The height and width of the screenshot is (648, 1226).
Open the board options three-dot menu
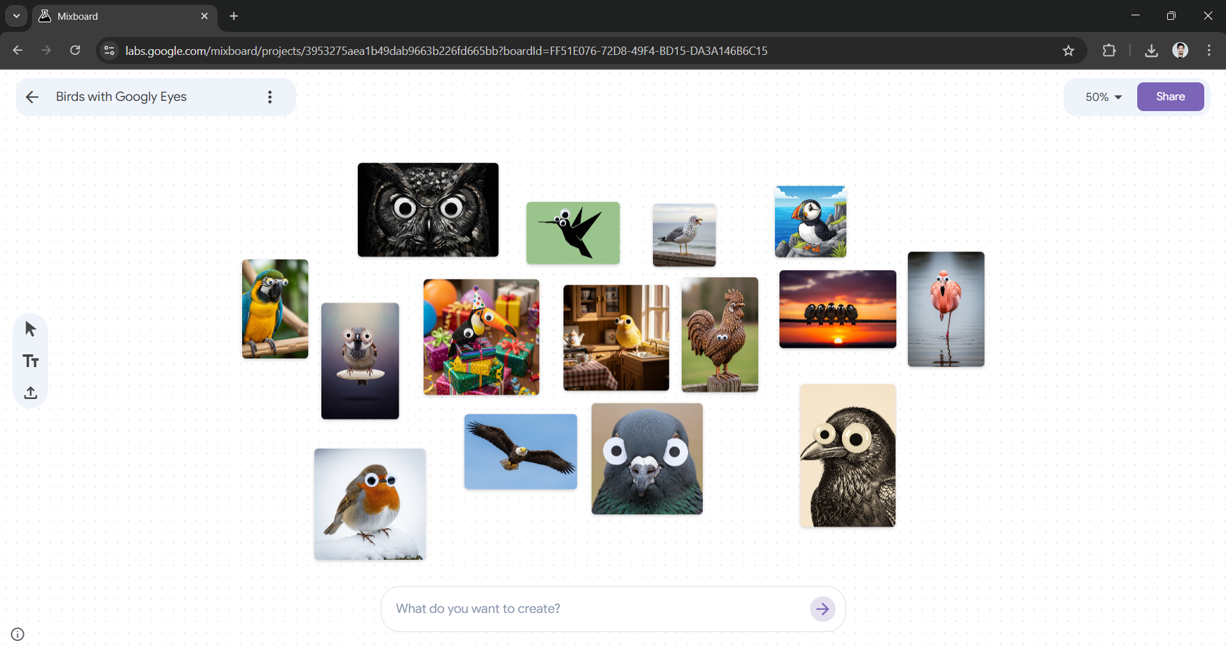tap(269, 96)
